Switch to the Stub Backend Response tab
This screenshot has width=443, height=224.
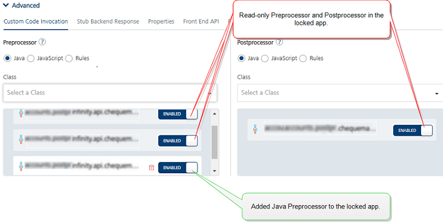pos(108,21)
